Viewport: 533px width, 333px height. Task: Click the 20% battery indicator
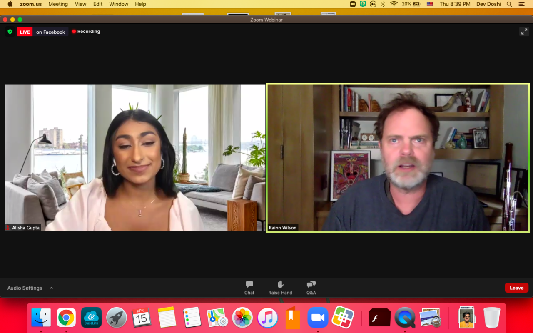point(412,4)
